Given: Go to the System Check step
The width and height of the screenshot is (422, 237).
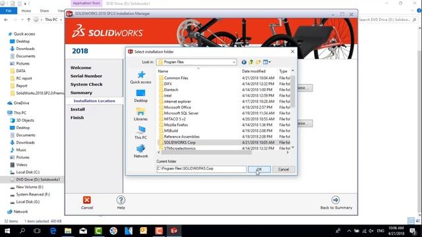Looking at the screenshot, I should click(x=86, y=84).
